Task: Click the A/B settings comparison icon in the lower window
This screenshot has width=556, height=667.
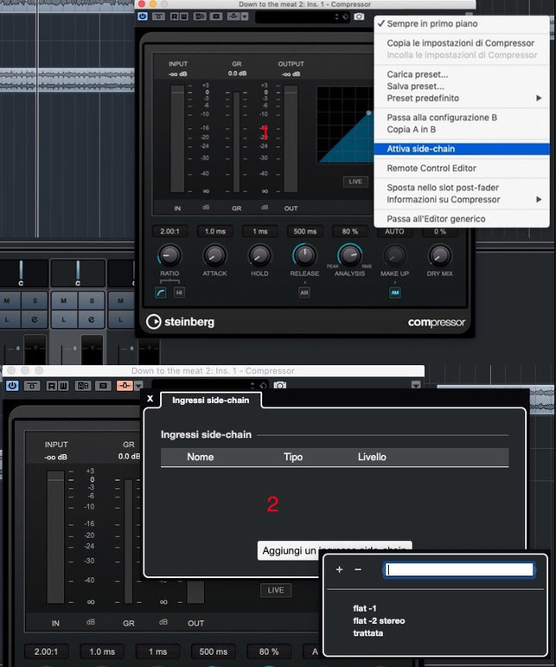Action: [83, 386]
